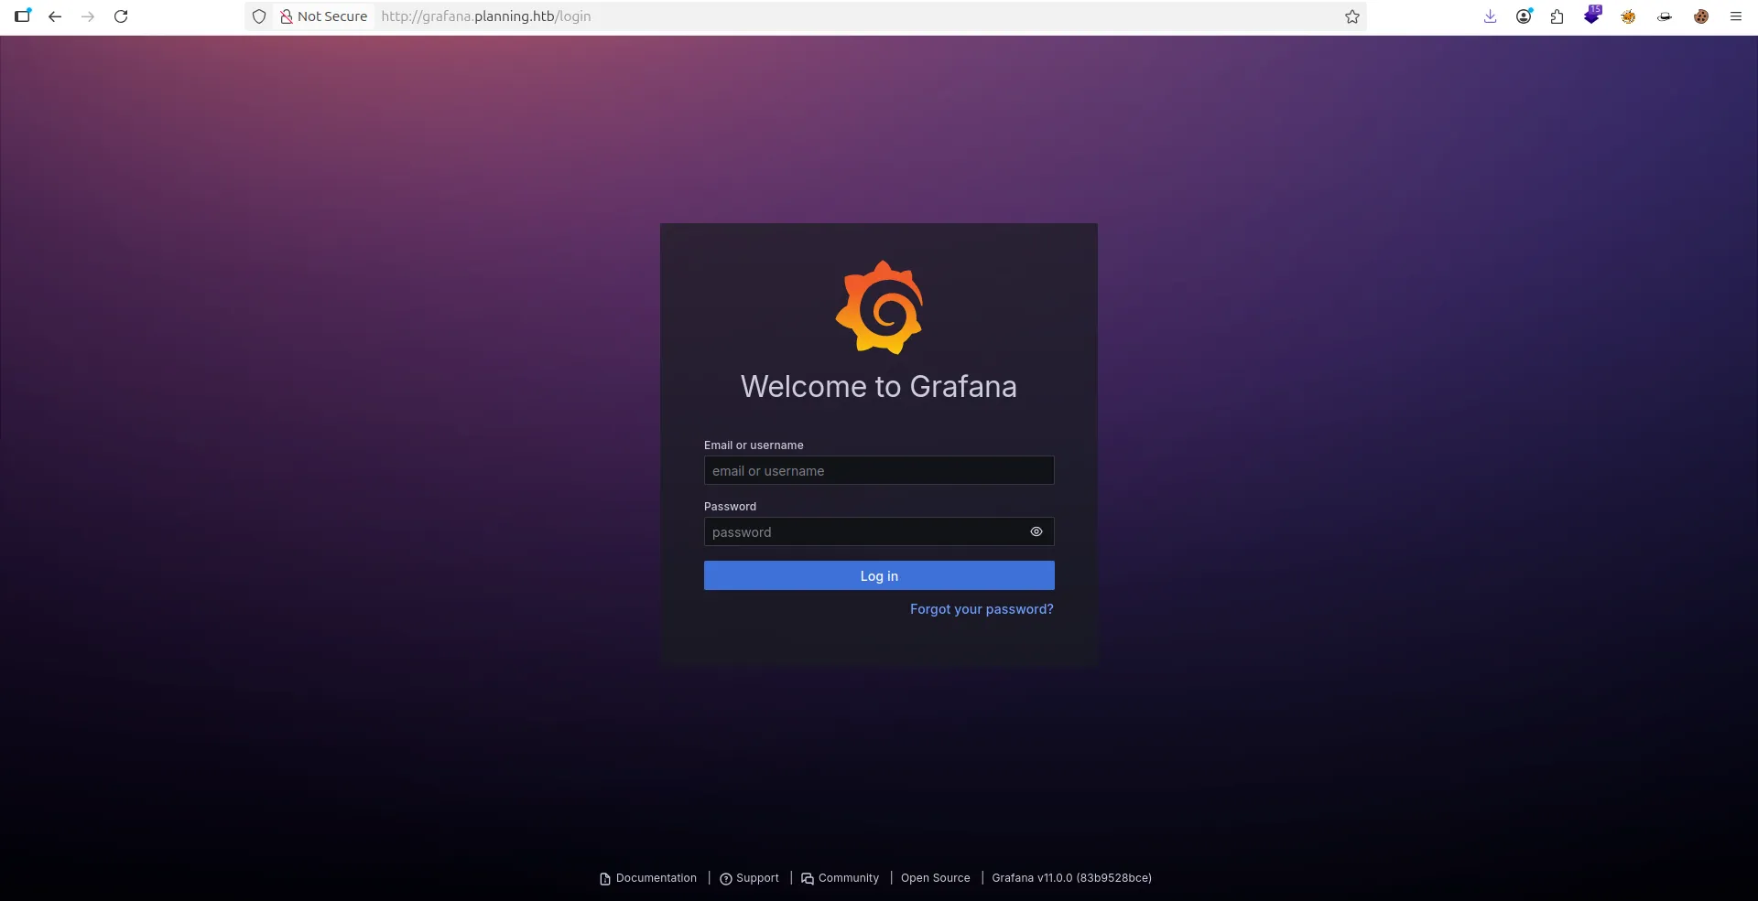1758x901 pixels.
Task: Toggle the bookmark star for this page
Action: point(1352,16)
